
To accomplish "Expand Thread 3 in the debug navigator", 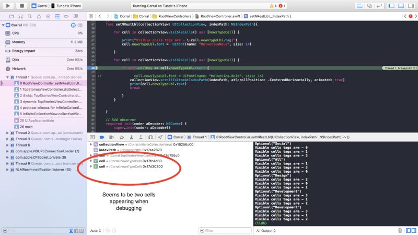I will point(7,139).
